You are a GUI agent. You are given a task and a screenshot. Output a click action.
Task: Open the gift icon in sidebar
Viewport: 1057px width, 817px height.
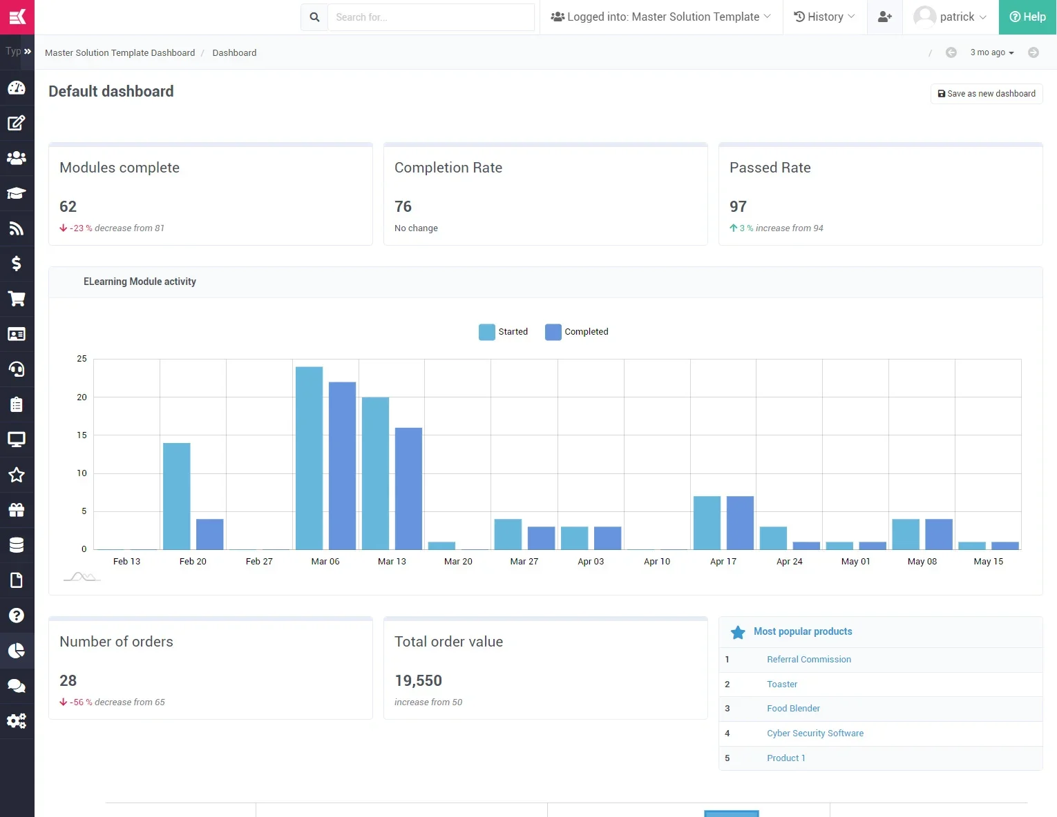(17, 510)
